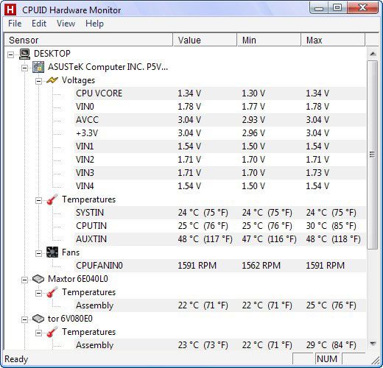Click the Voltages lightning bolt icon

52,80
